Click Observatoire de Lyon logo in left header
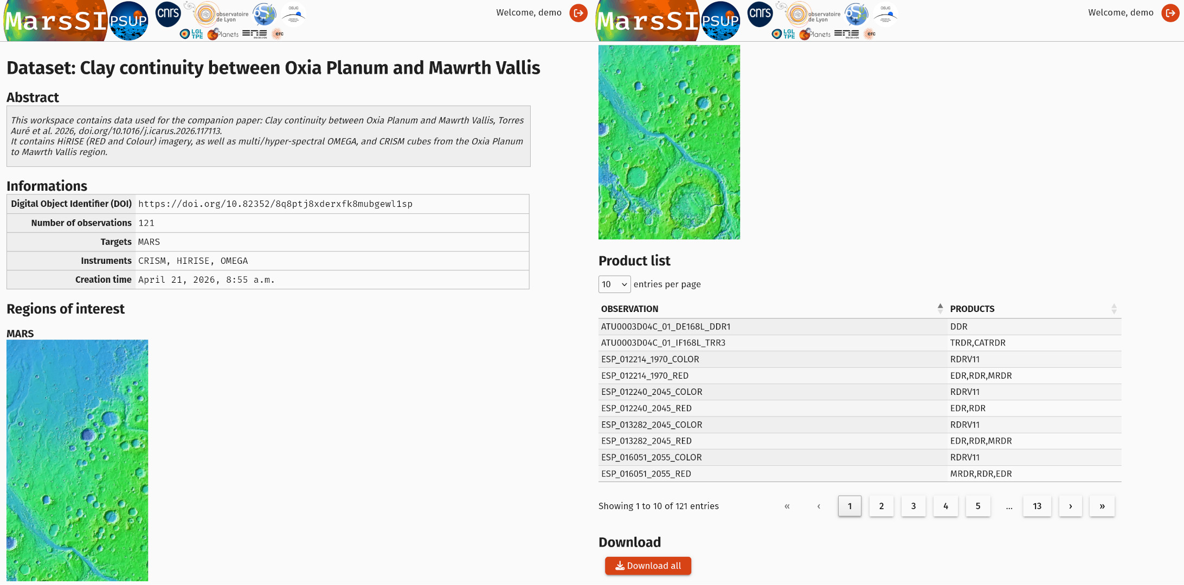This screenshot has height=585, width=1184. pyautogui.click(x=217, y=15)
